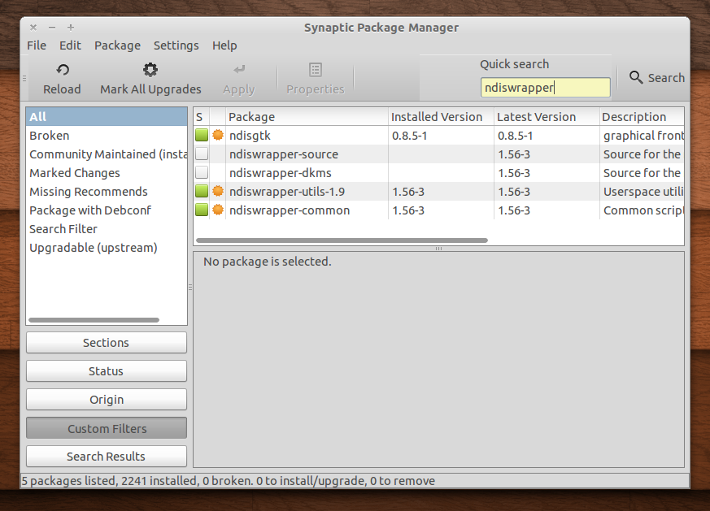Viewport: 710px width, 511px height.
Task: Open the Help menu
Action: [x=224, y=45]
